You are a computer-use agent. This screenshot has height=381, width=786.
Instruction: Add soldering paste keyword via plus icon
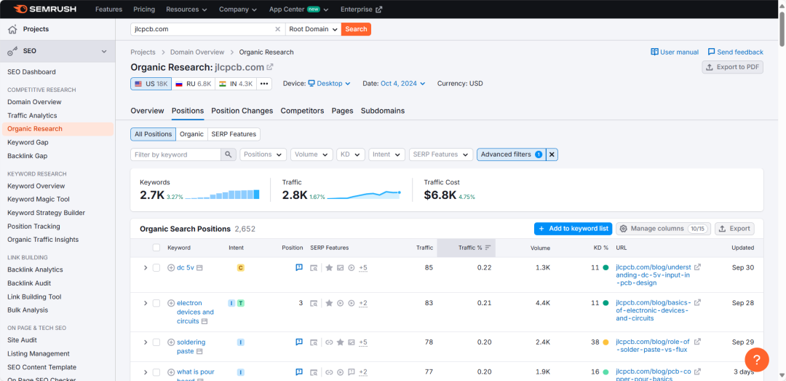point(171,342)
